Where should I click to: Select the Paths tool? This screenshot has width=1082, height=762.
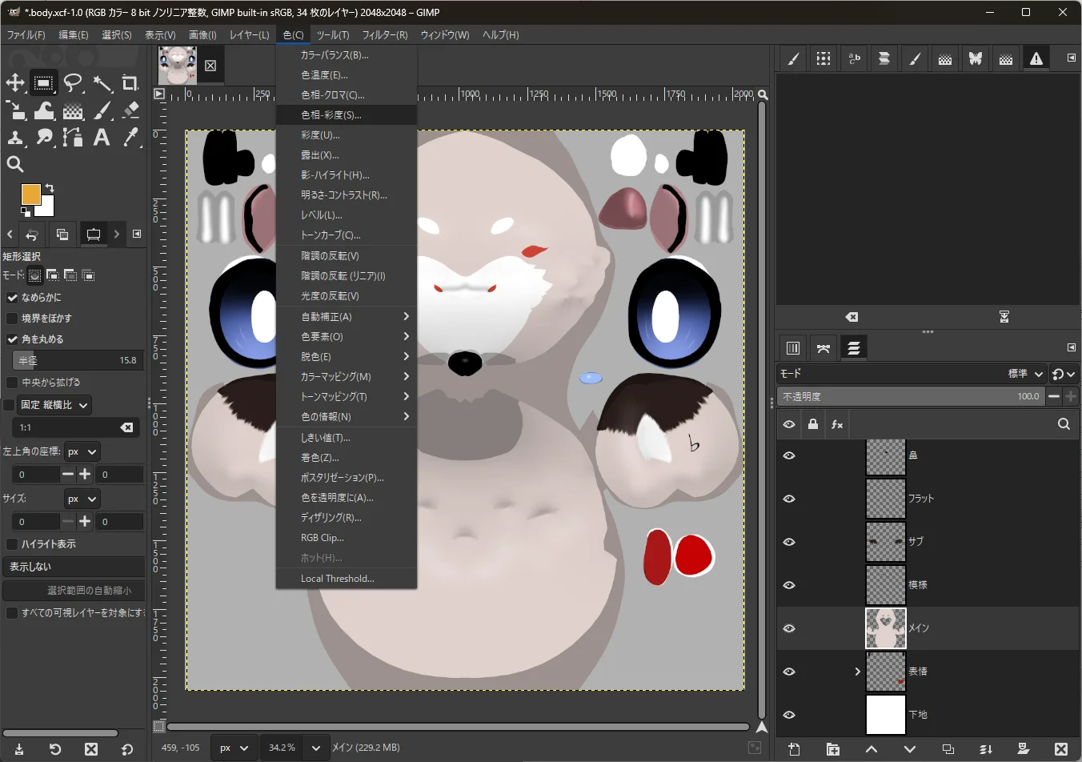point(73,138)
